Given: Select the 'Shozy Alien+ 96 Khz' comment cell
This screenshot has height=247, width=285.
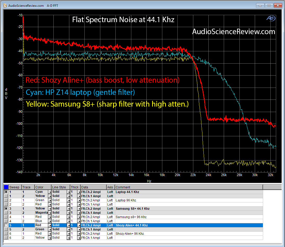Looking at the screenshot, I should [x=189, y=234].
